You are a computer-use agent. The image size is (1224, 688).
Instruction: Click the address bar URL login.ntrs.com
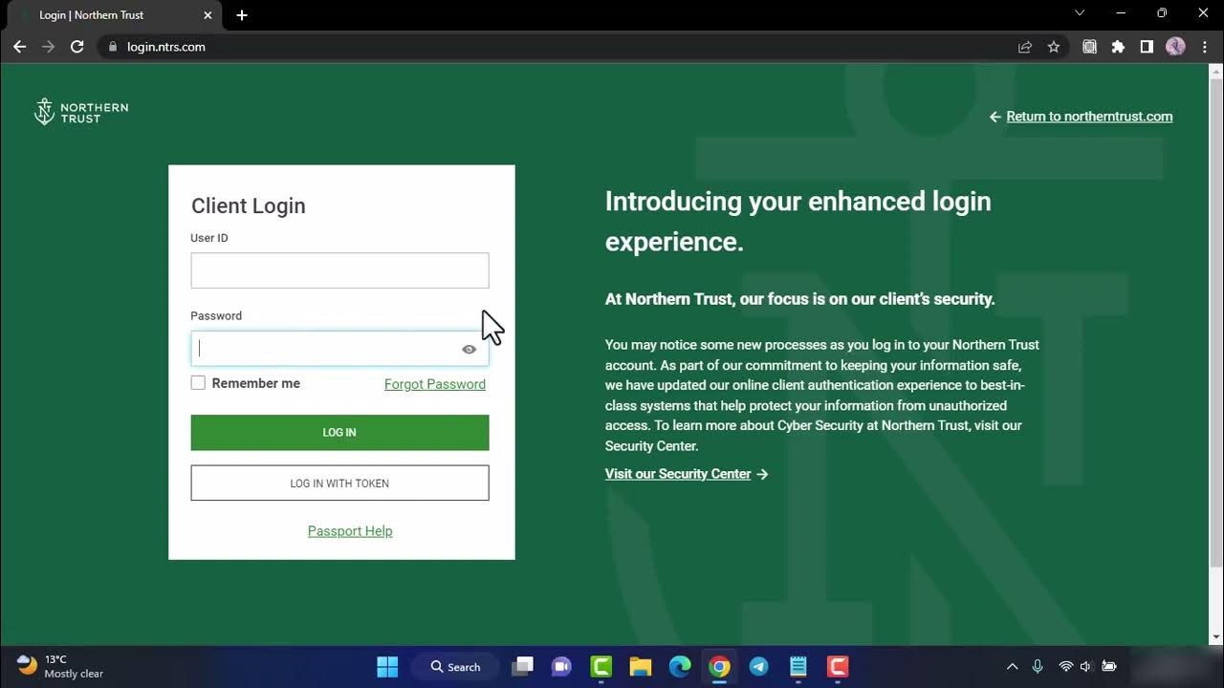(166, 47)
